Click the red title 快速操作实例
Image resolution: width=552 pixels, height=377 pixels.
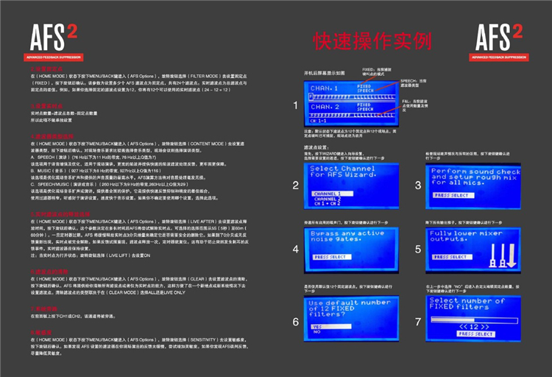372,41
